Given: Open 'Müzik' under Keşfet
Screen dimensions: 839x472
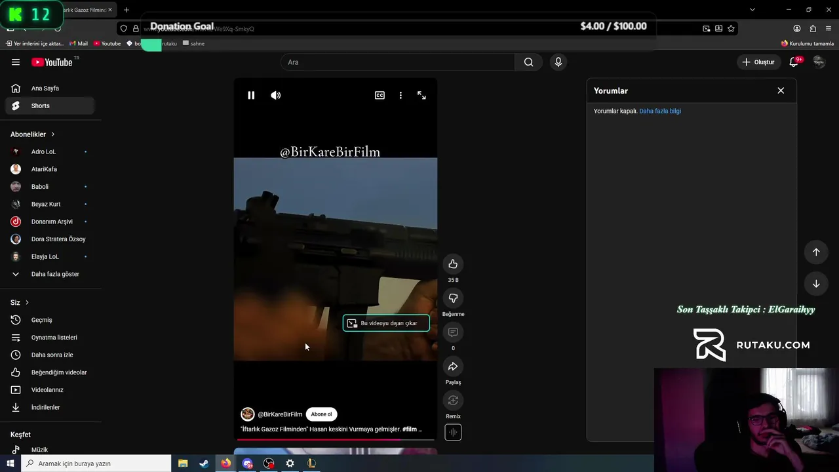Looking at the screenshot, I should pyautogui.click(x=50, y=450).
